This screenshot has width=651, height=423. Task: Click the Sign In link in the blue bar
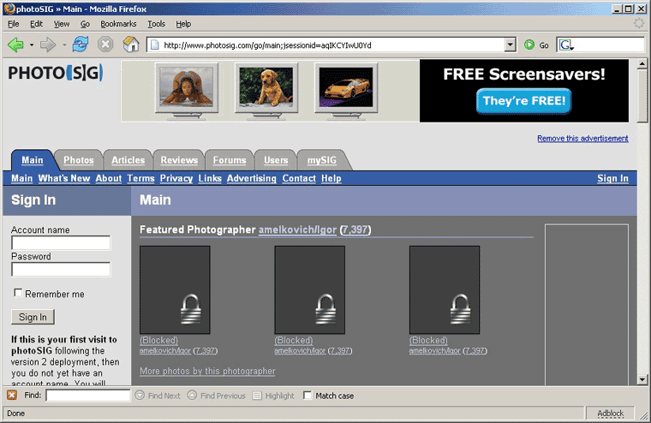[612, 178]
